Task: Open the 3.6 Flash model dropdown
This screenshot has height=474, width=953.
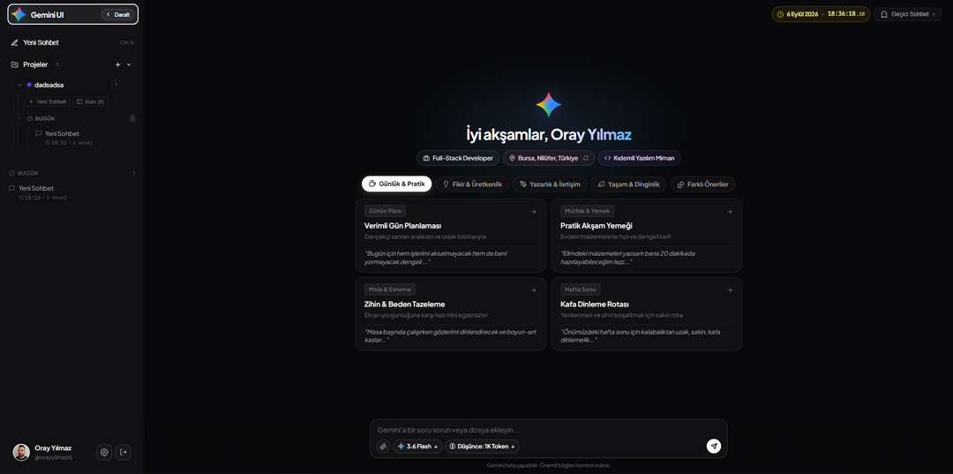Action: [417, 446]
